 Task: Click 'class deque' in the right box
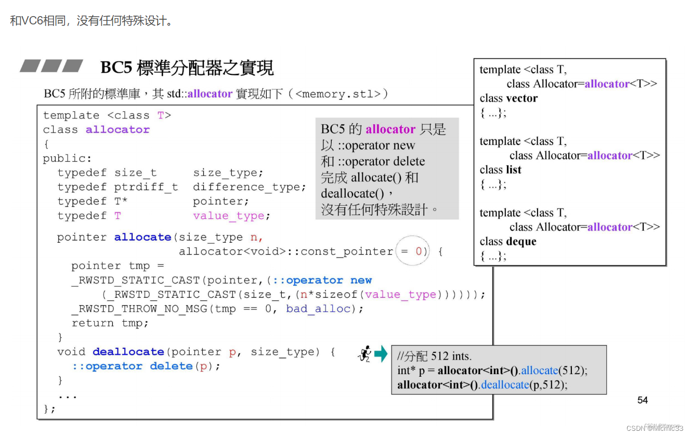[507, 242]
